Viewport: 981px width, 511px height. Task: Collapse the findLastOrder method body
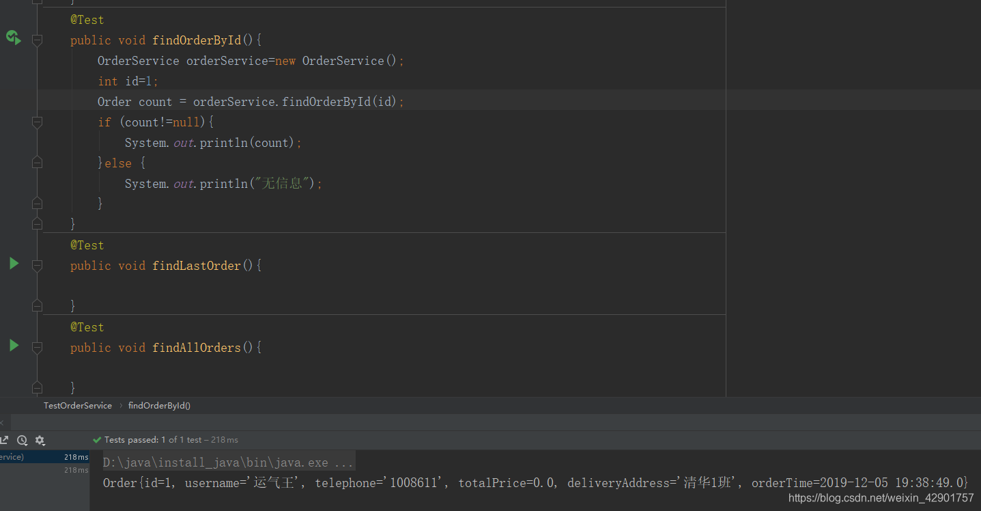(38, 266)
